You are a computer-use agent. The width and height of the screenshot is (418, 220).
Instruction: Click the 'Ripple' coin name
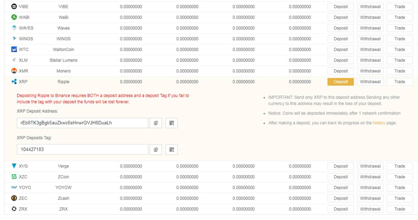click(x=63, y=82)
